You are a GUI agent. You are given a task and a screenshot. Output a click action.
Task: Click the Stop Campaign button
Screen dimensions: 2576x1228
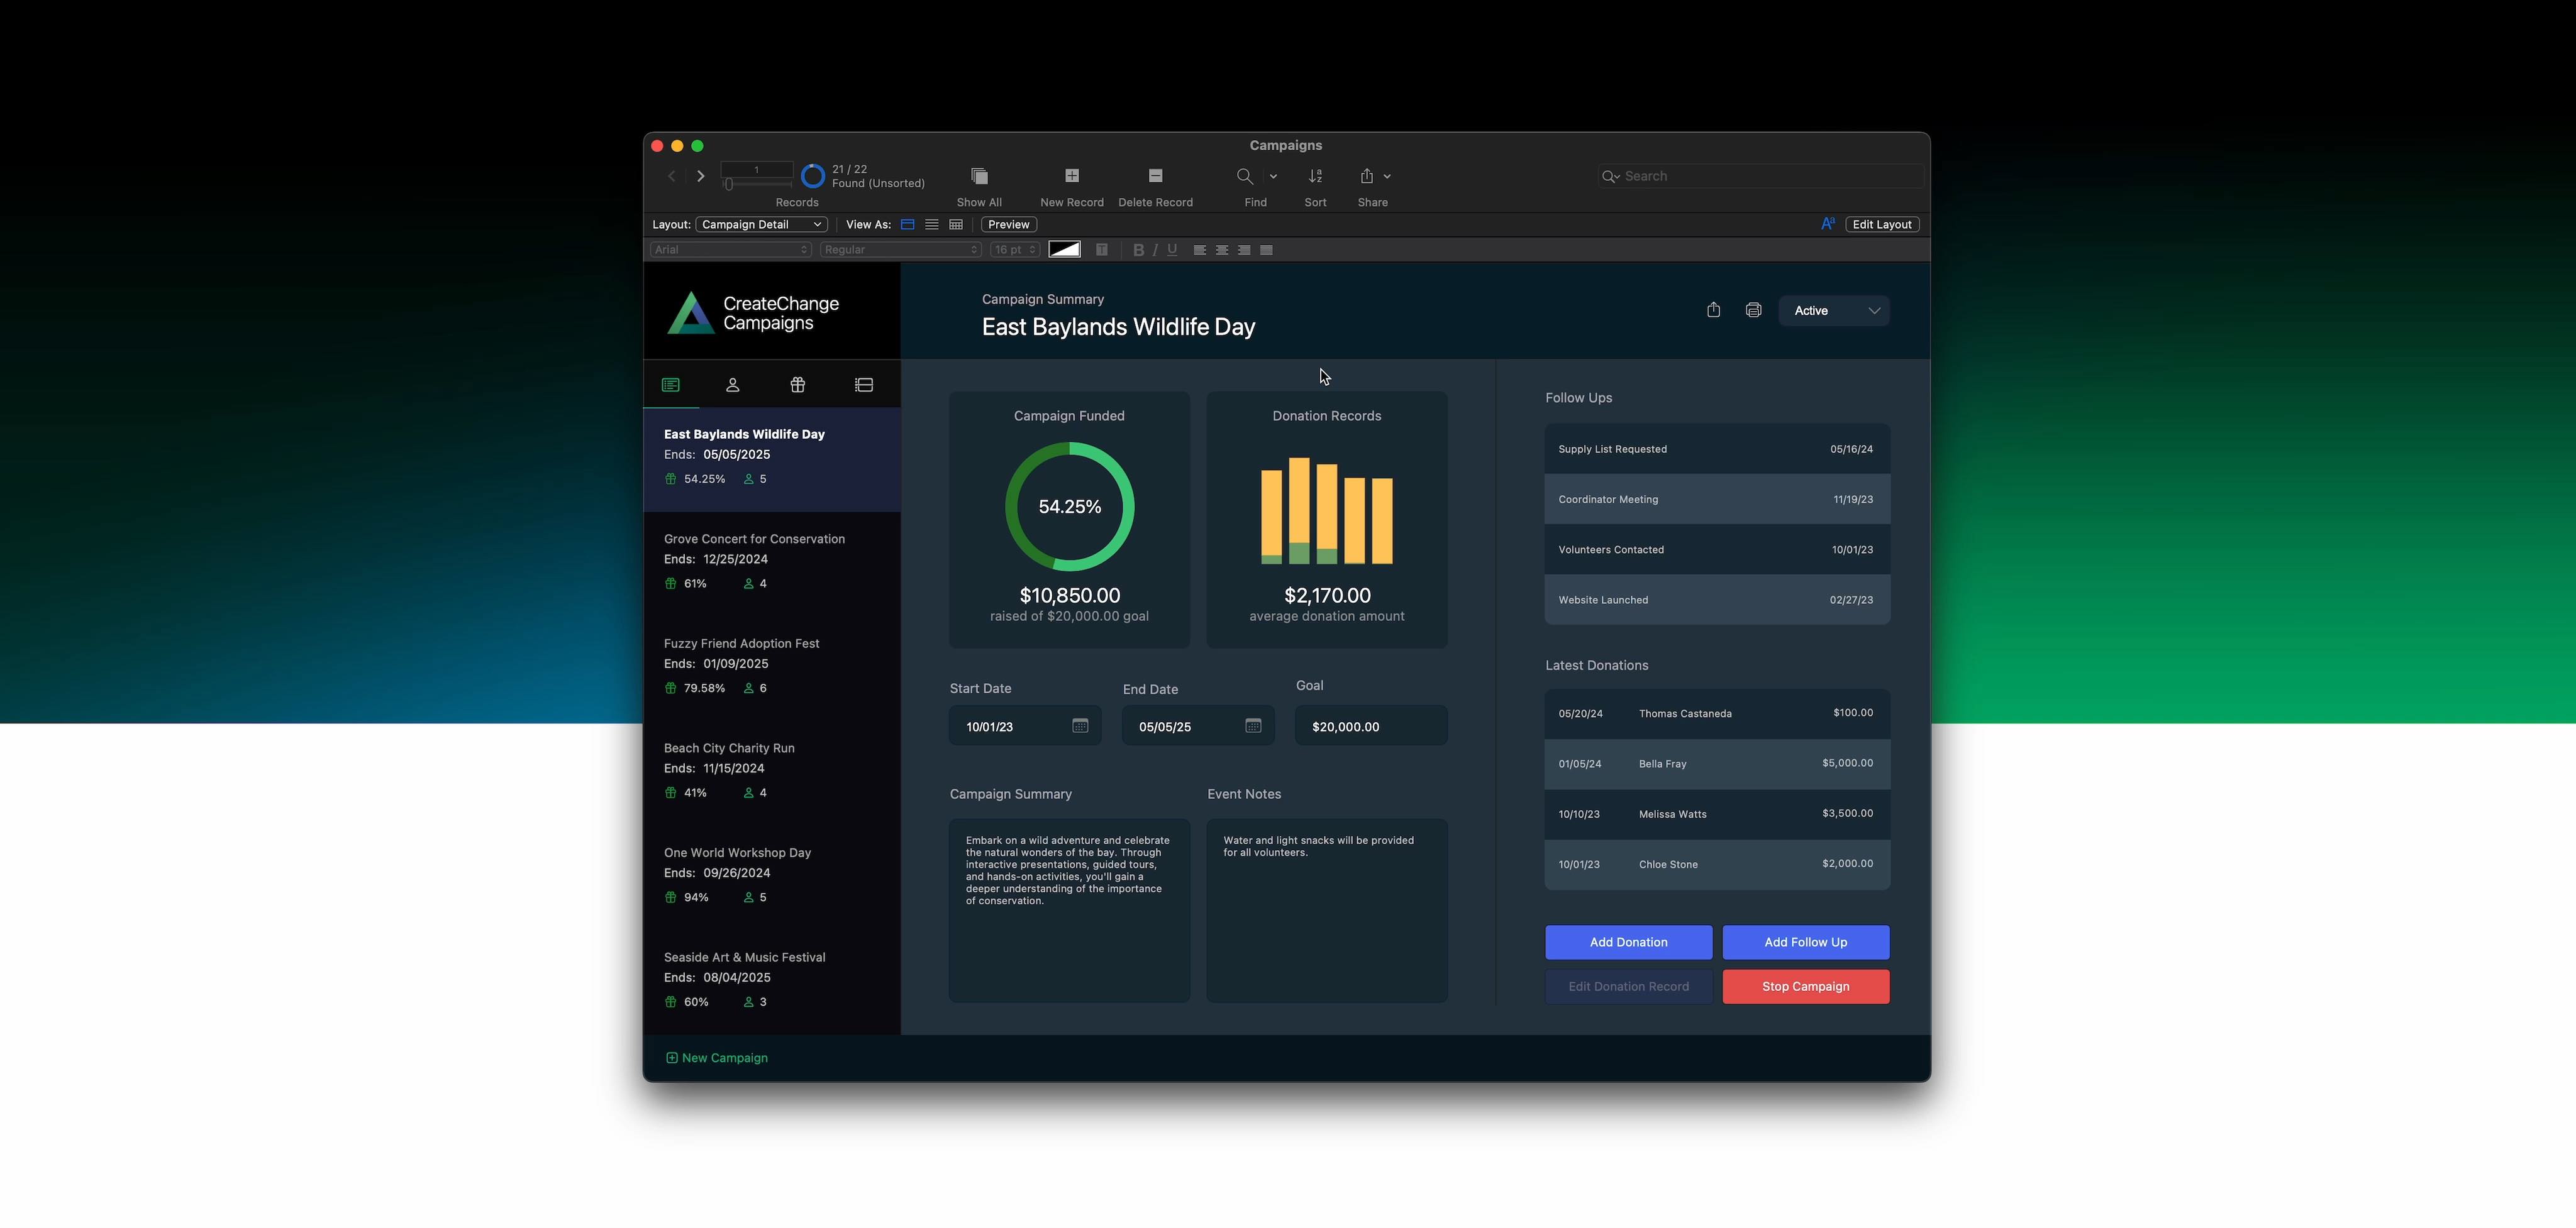click(1805, 986)
